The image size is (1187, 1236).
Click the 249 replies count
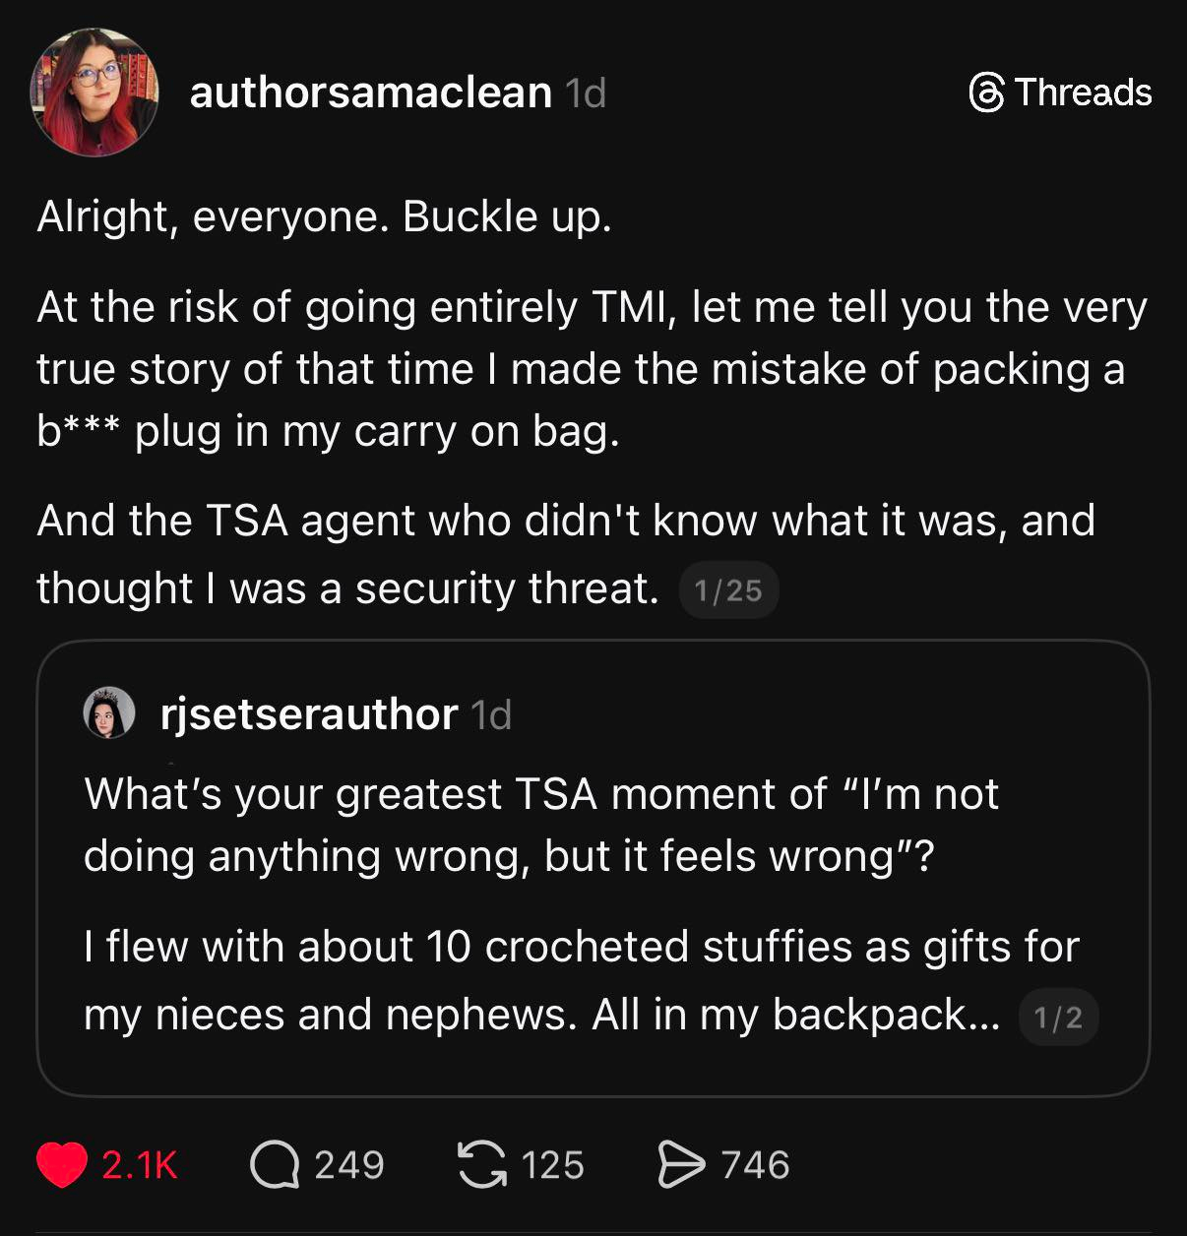(348, 1165)
